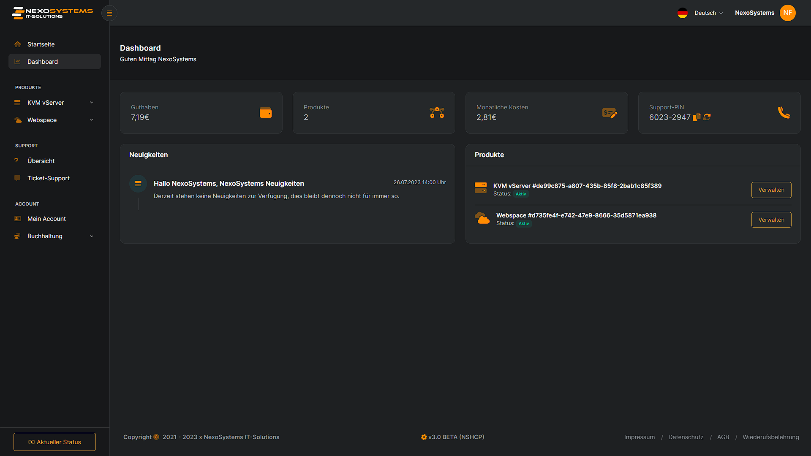Click the Dashboard chart icon in sidebar

pyautogui.click(x=18, y=62)
